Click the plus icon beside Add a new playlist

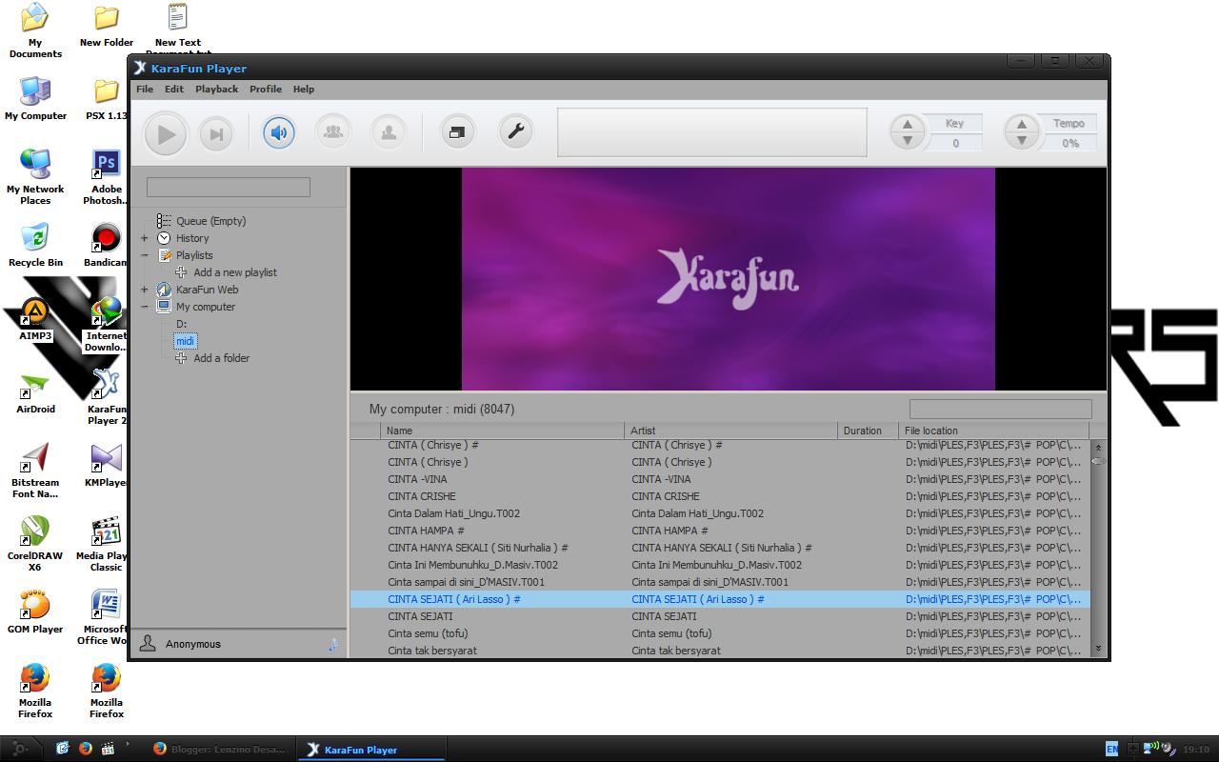coord(181,272)
